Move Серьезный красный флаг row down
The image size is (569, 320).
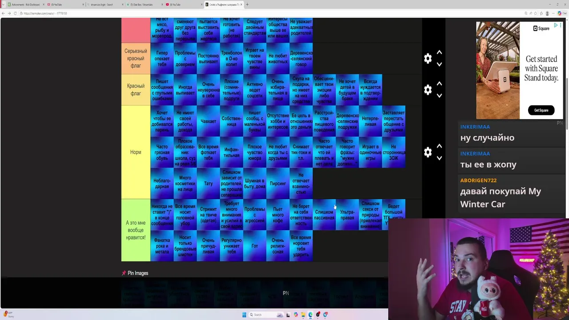click(439, 64)
